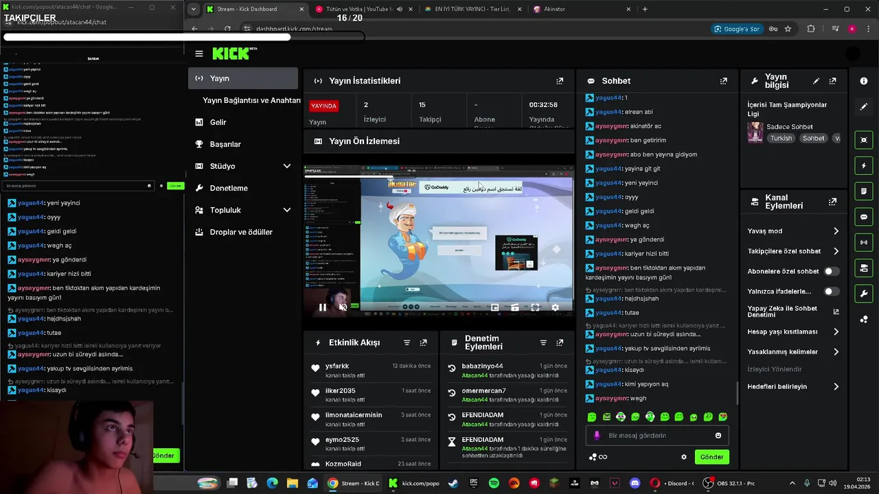
Task: Filter the Etkinlik Akışı feed
Action: point(407,342)
